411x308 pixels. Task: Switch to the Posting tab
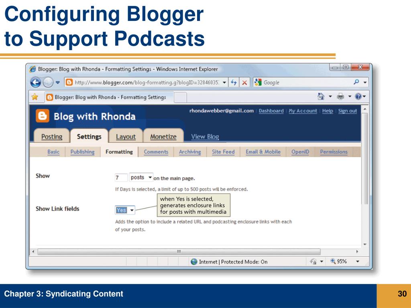point(52,136)
